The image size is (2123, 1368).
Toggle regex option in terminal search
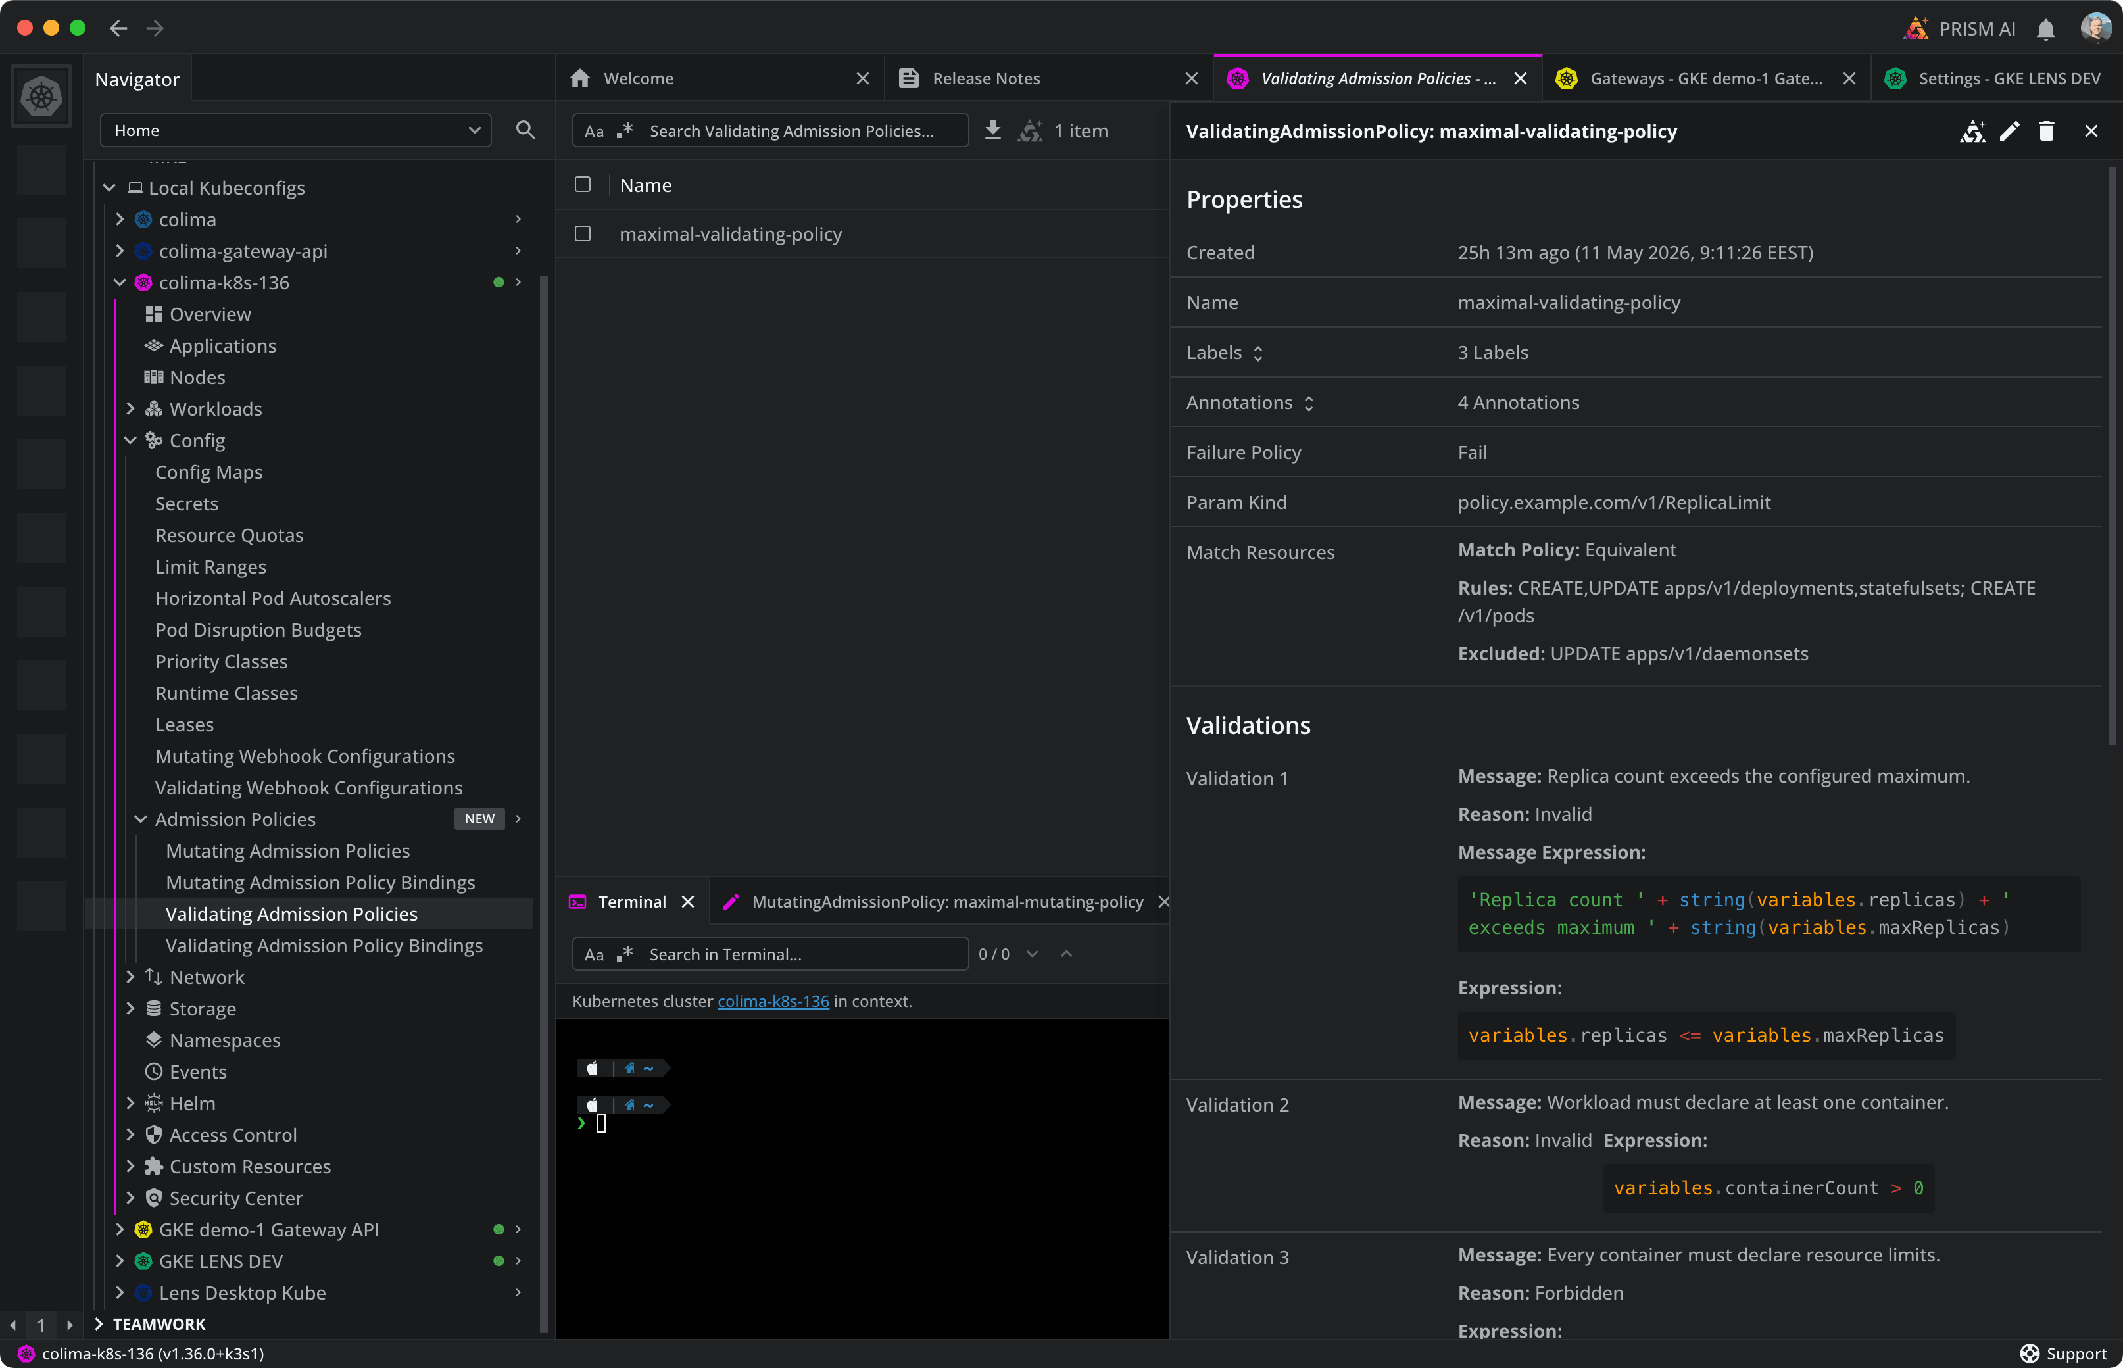tap(624, 954)
